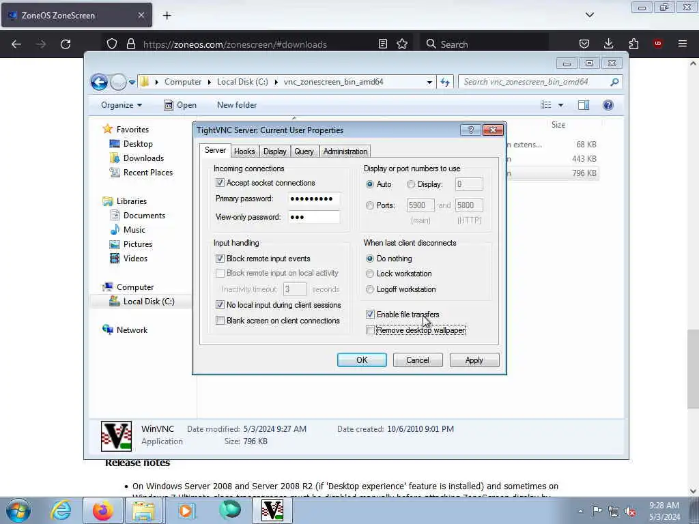Select the Ports radio button
The width and height of the screenshot is (699, 524).
pos(369,205)
